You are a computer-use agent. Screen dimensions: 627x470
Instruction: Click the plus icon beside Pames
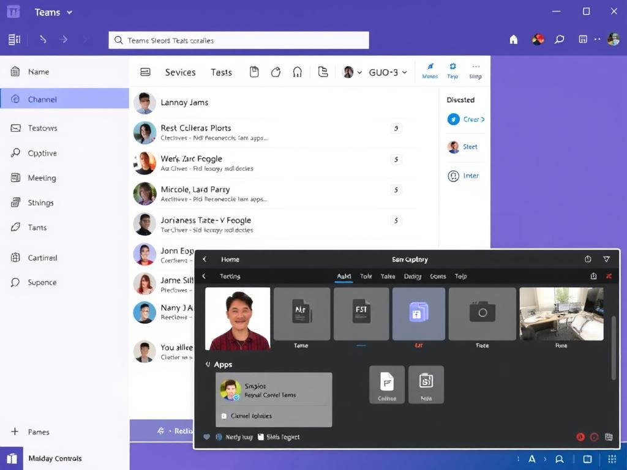pyautogui.click(x=15, y=431)
